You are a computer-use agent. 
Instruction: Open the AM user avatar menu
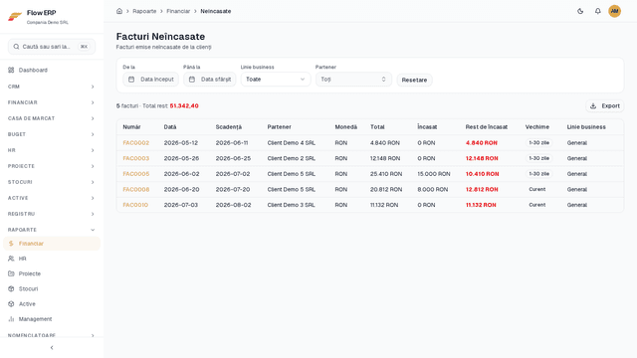614,11
